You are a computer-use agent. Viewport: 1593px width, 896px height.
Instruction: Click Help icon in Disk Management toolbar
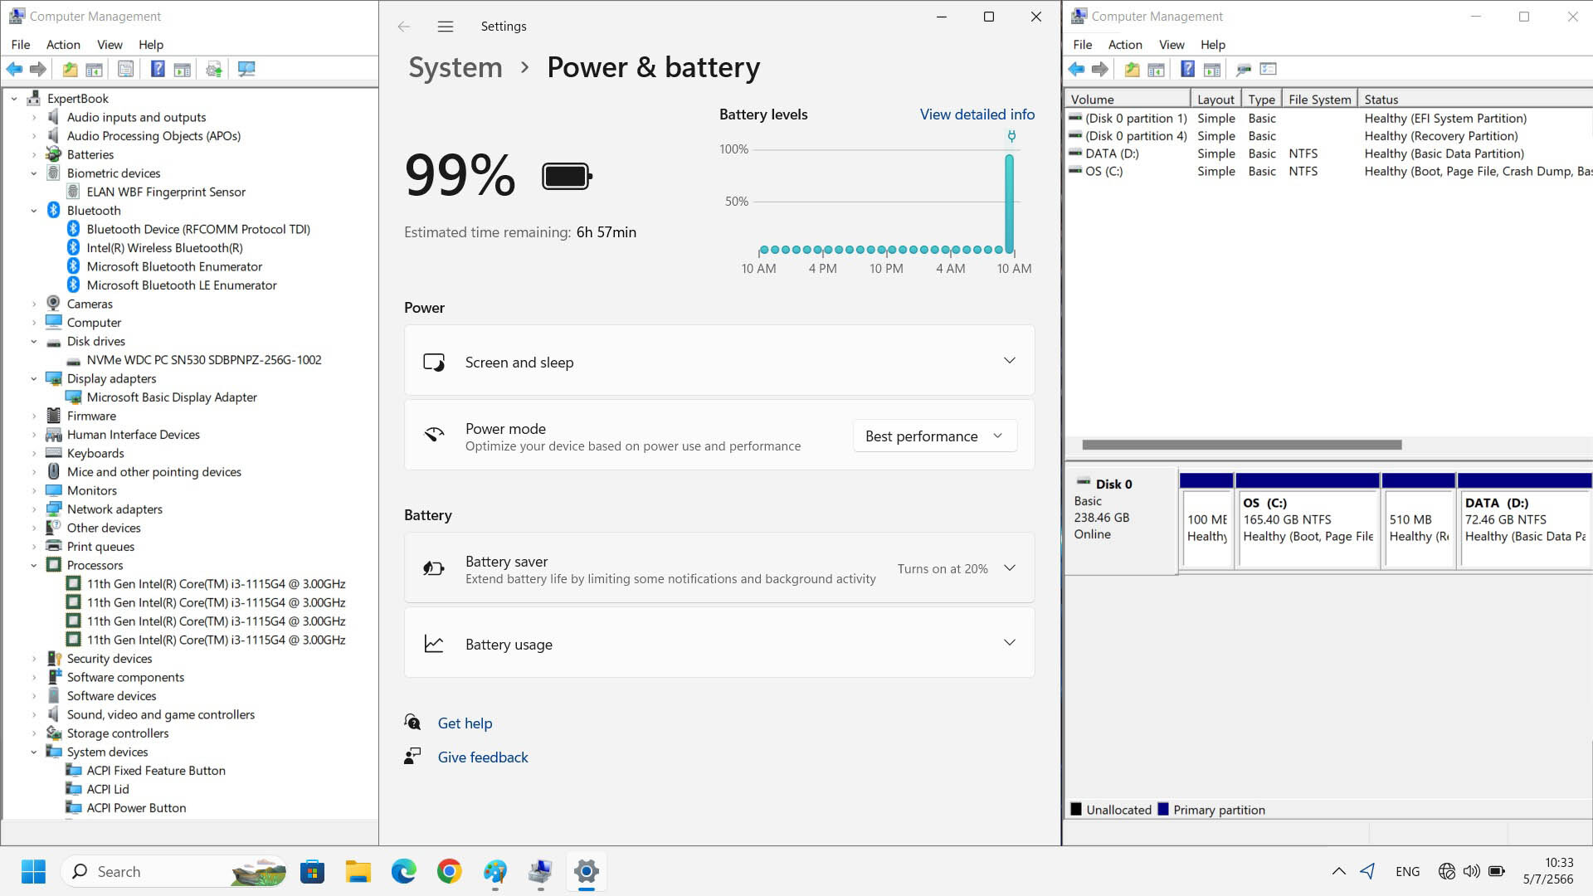(1187, 70)
